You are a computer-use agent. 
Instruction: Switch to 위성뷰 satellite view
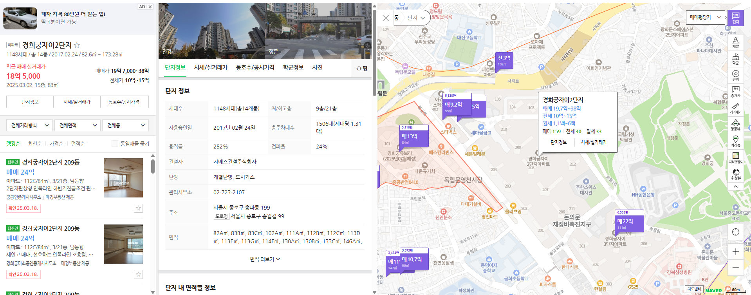(x=735, y=174)
